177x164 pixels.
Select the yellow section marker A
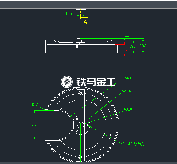(85, 22)
